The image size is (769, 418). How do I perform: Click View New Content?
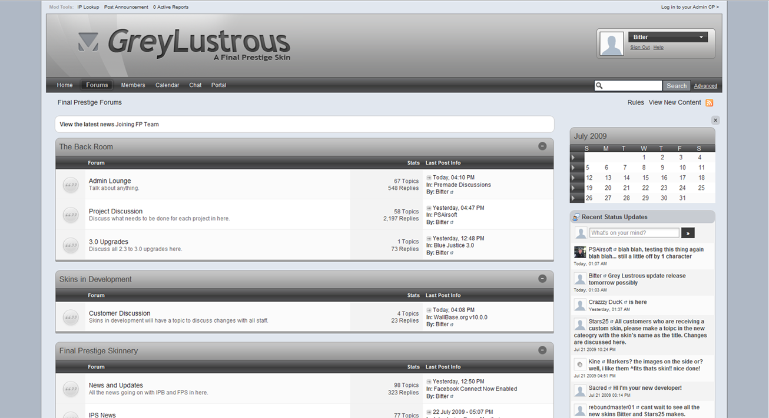click(x=675, y=102)
